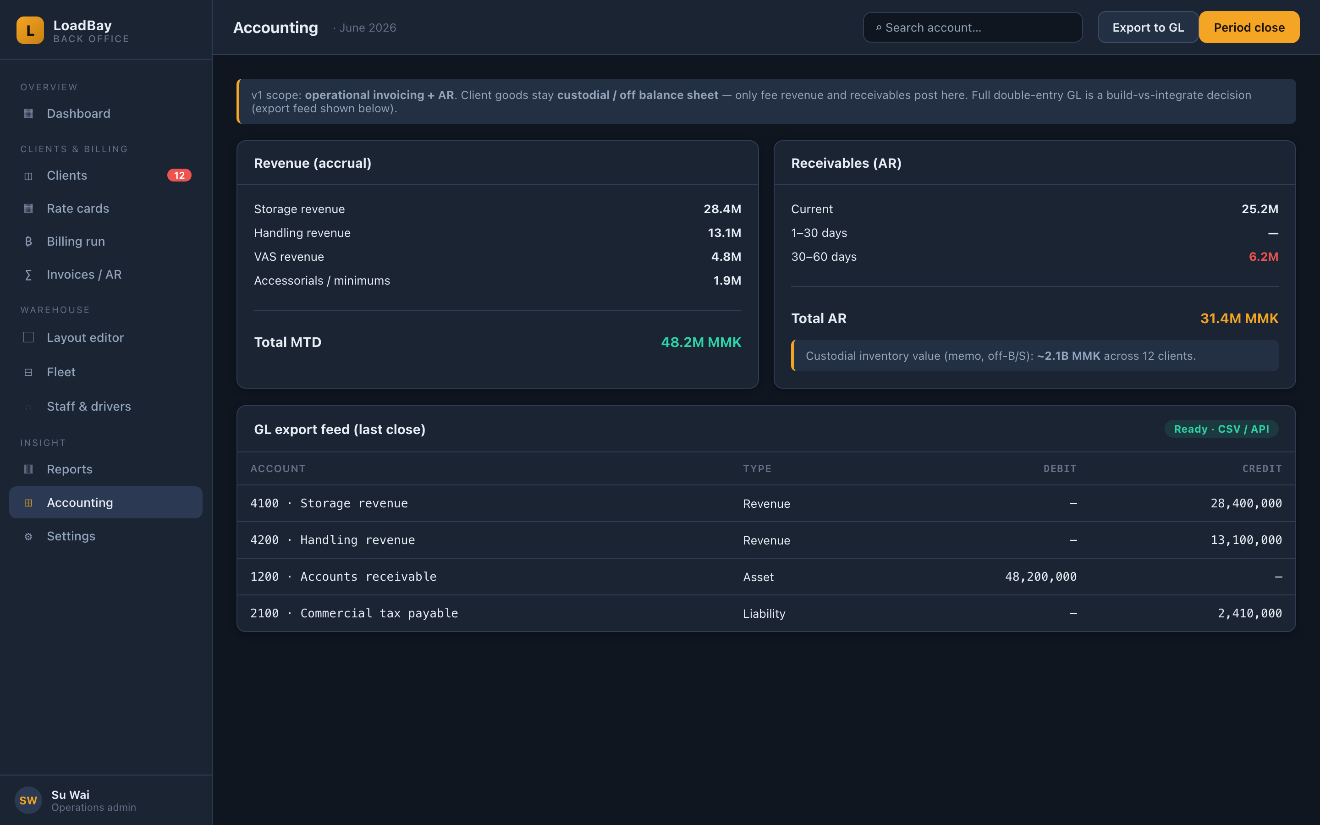Image resolution: width=1320 pixels, height=825 pixels.
Task: Click Handling revenue 13.1M value
Action: click(x=724, y=233)
